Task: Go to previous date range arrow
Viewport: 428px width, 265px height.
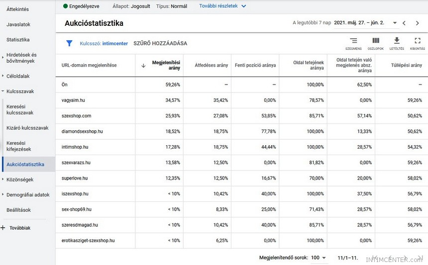Action: pyautogui.click(x=404, y=23)
